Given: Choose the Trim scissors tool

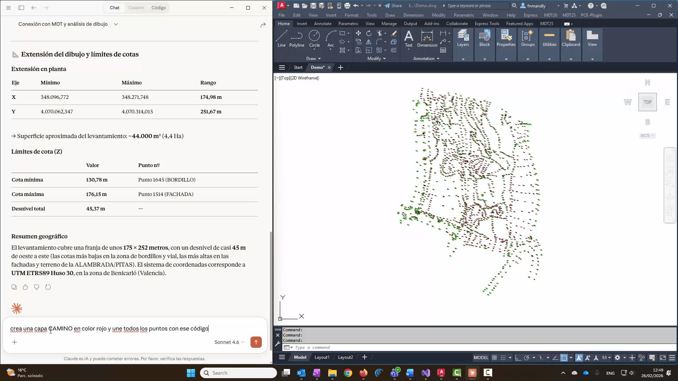Looking at the screenshot, I should [379, 33].
